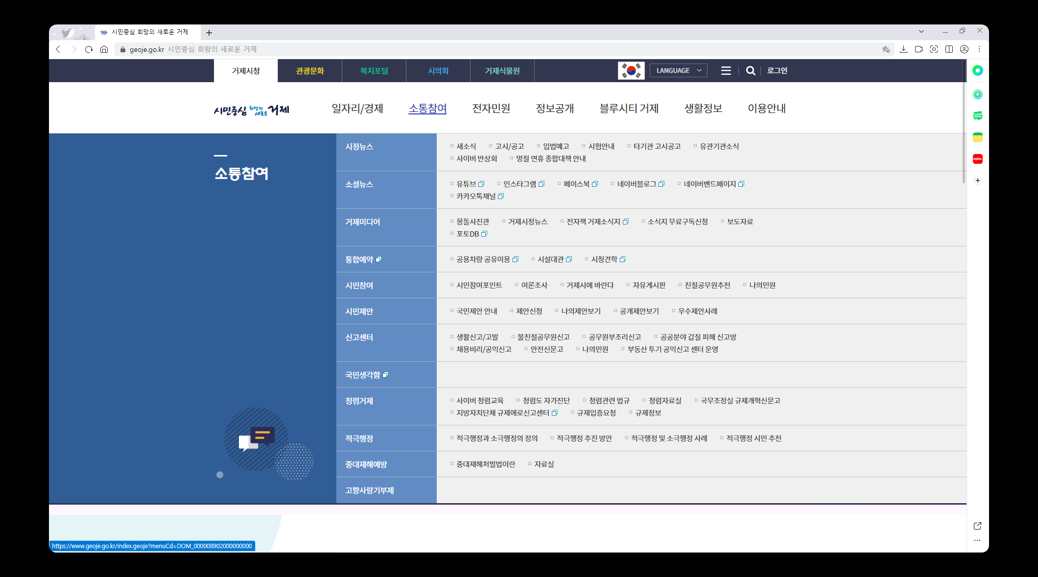The height and width of the screenshot is (577, 1038).
Task: Click the screenshot capture icon in toolbar
Action: point(934,49)
